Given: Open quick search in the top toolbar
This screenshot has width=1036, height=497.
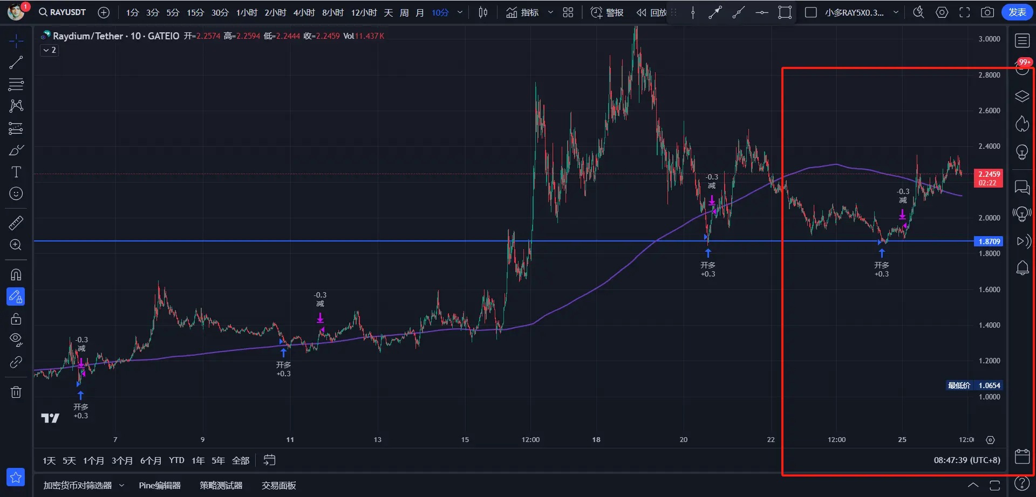Looking at the screenshot, I should click(918, 12).
